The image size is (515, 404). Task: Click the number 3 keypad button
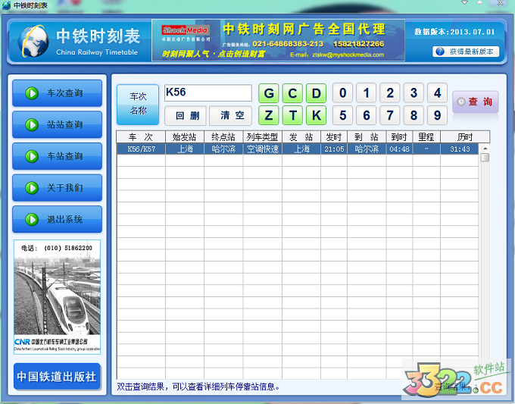[414, 93]
